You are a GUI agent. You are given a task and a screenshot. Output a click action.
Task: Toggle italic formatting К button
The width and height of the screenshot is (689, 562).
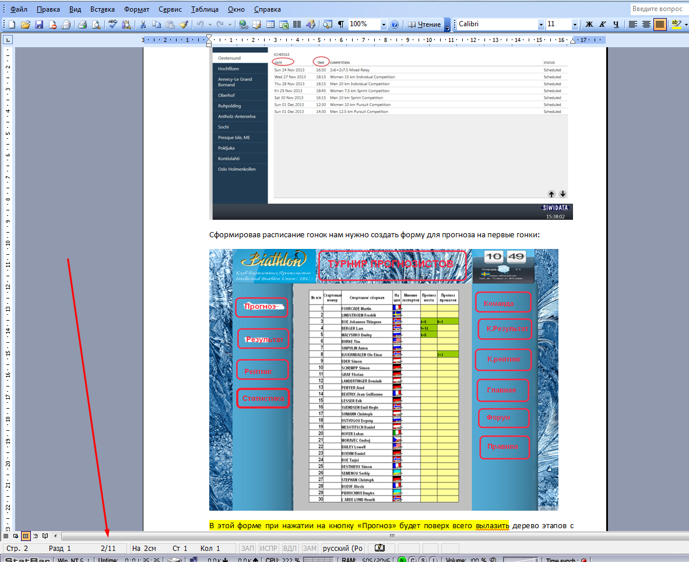602,24
